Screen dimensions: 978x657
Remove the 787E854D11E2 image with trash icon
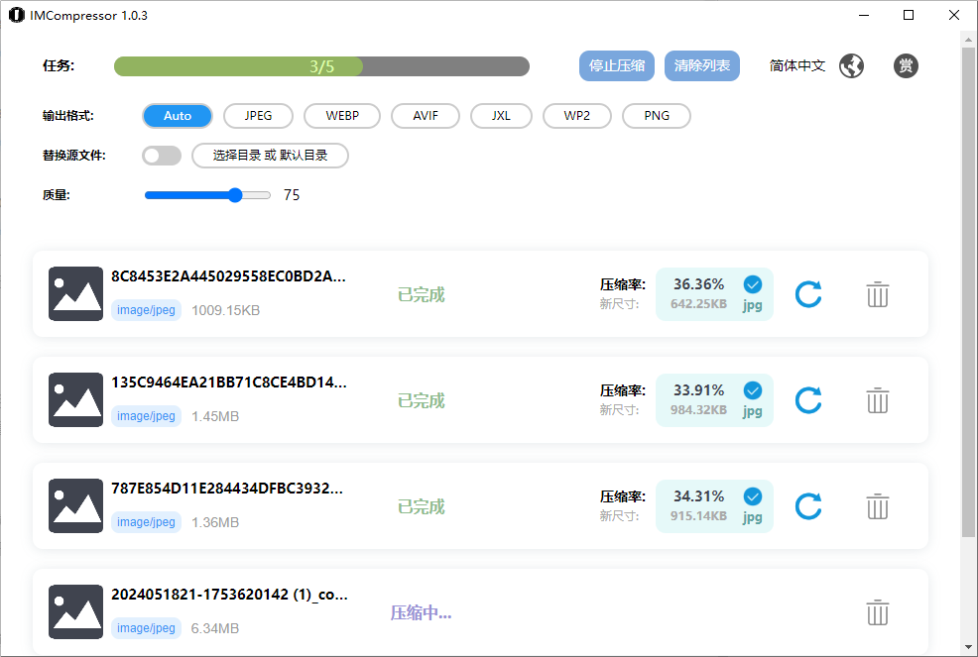[877, 506]
